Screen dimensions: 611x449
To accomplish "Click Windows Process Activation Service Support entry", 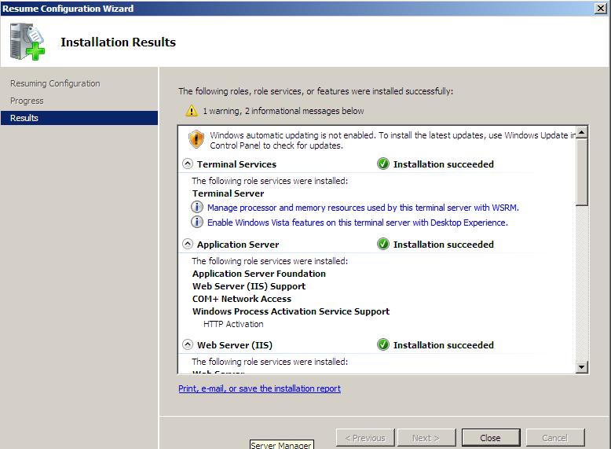I will [291, 311].
